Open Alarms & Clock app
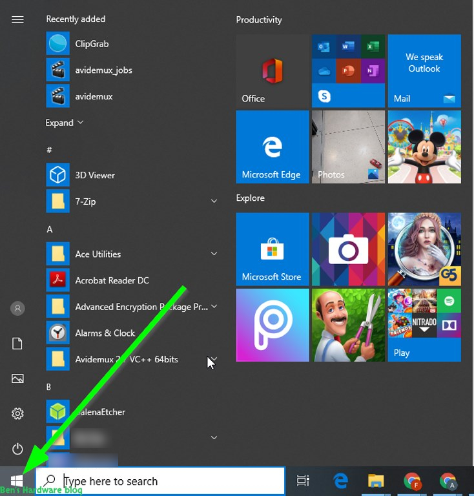Screen dimensions: 474x496 click(x=105, y=333)
